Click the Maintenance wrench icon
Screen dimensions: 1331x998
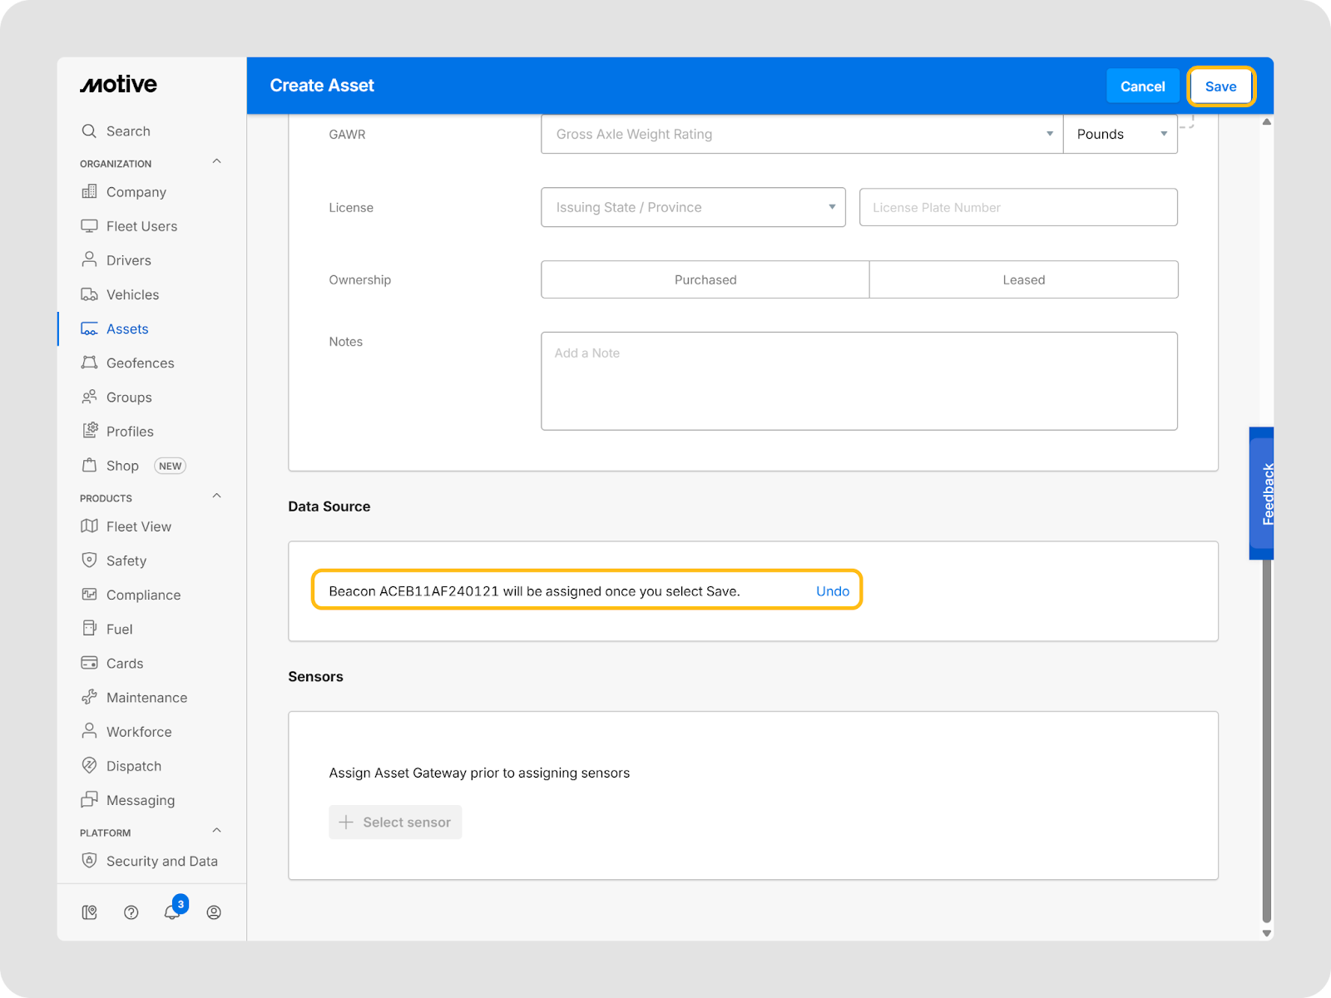click(x=89, y=697)
